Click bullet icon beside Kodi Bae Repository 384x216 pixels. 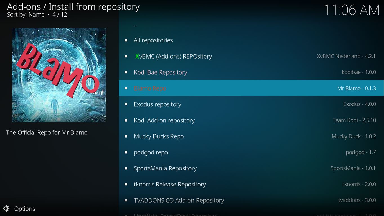point(126,72)
